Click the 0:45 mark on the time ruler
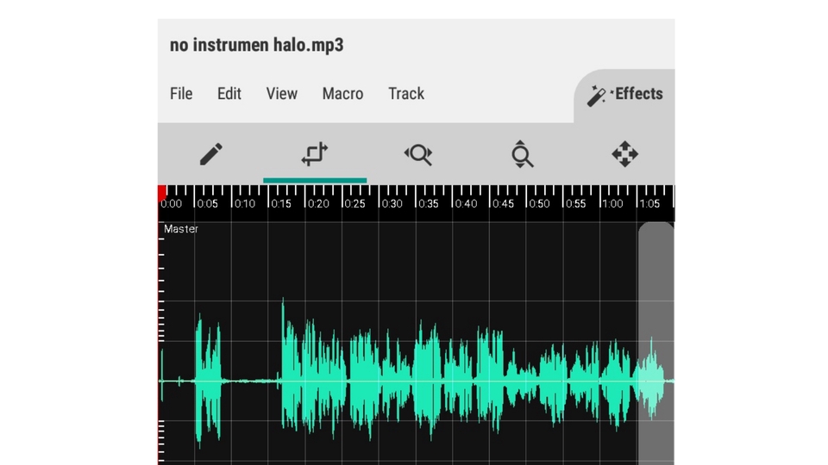828x465 pixels. (502, 203)
